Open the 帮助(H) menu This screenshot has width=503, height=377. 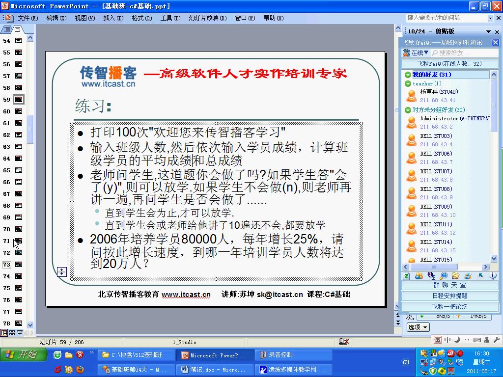[x=274, y=18]
